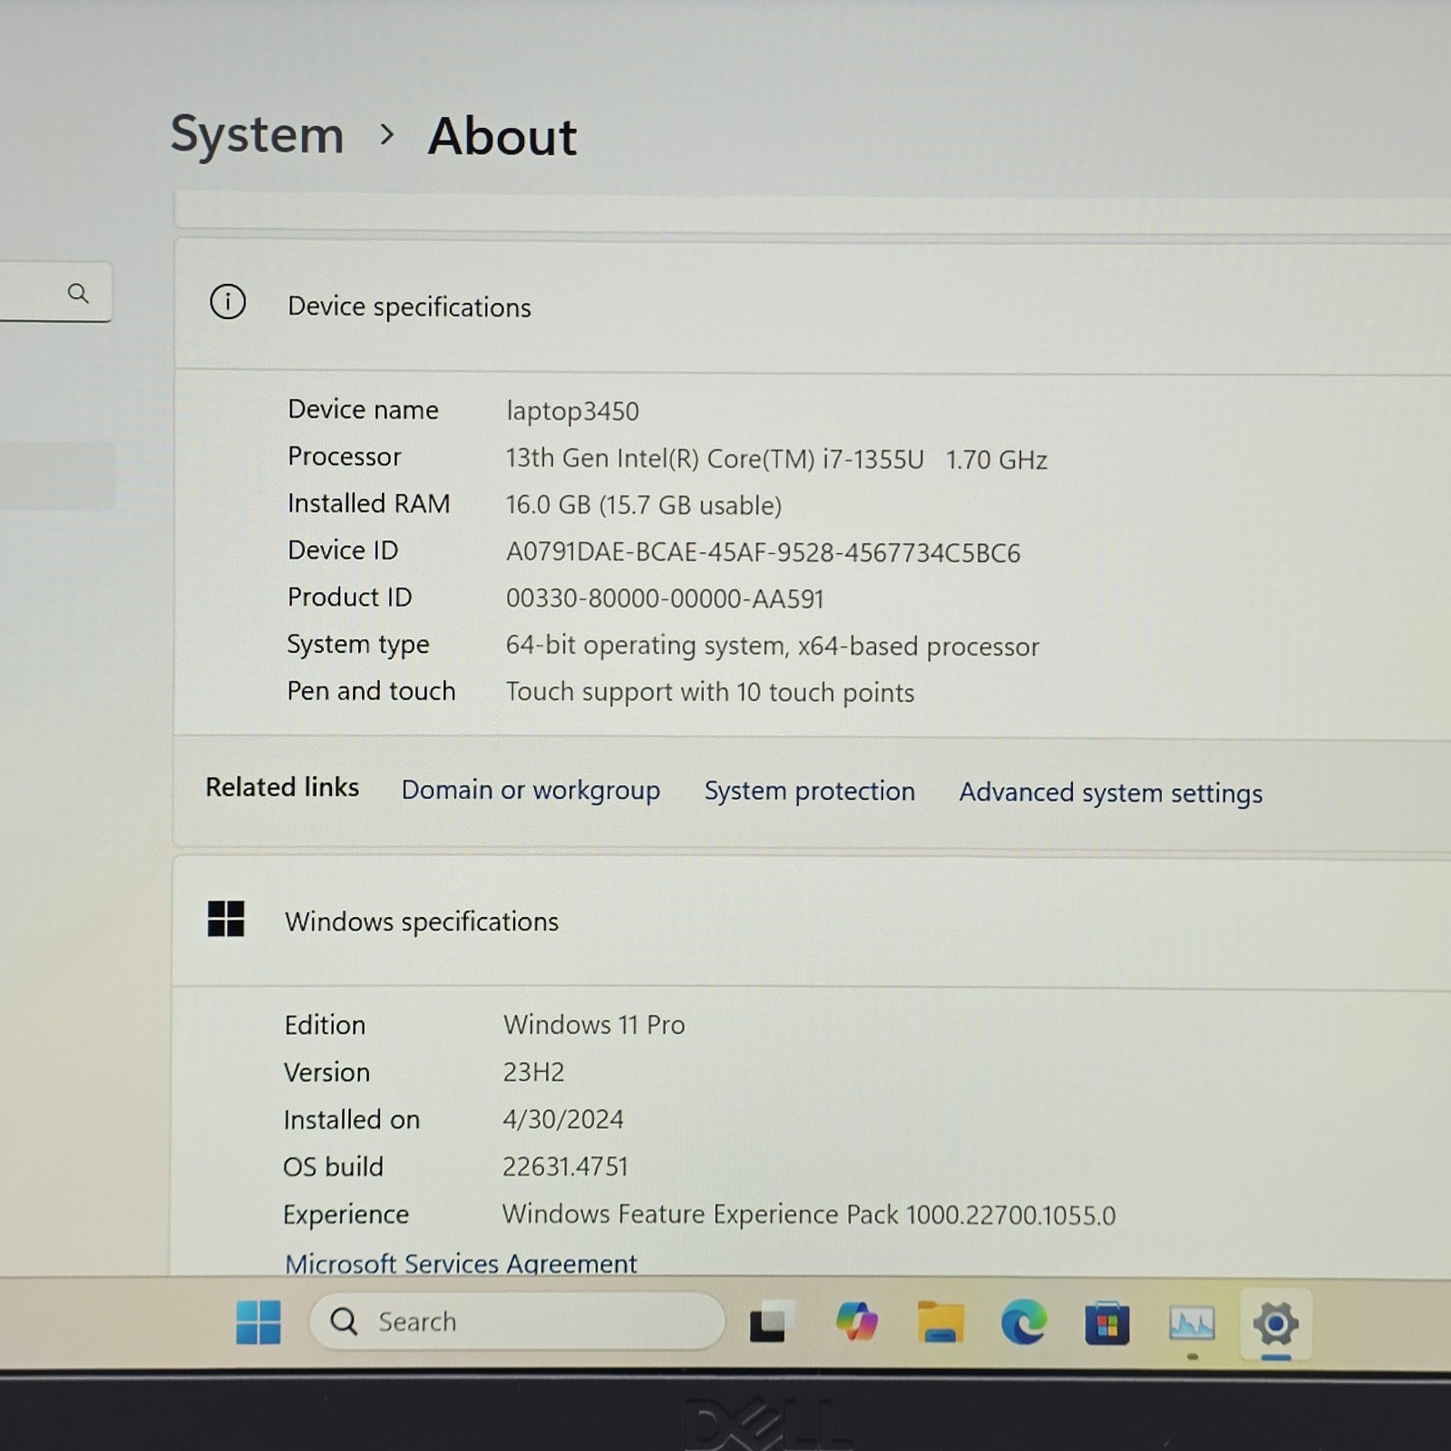Expand the Device specifications header
This screenshot has height=1451, width=1451.
(812, 305)
